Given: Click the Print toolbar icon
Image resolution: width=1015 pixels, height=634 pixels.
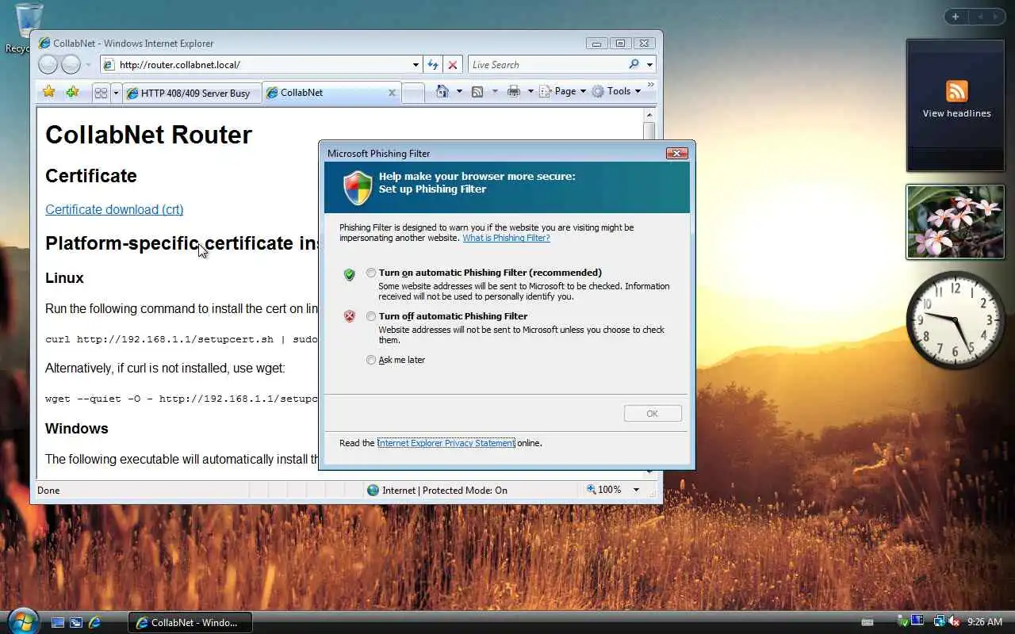Looking at the screenshot, I should pos(514,91).
